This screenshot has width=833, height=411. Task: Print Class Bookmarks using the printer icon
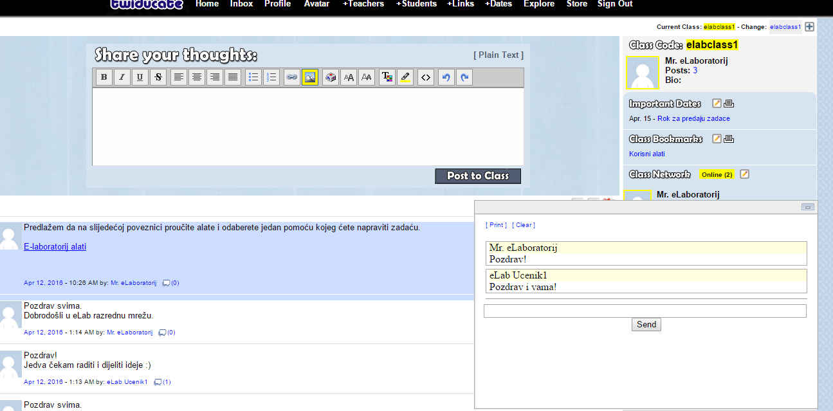click(x=729, y=139)
